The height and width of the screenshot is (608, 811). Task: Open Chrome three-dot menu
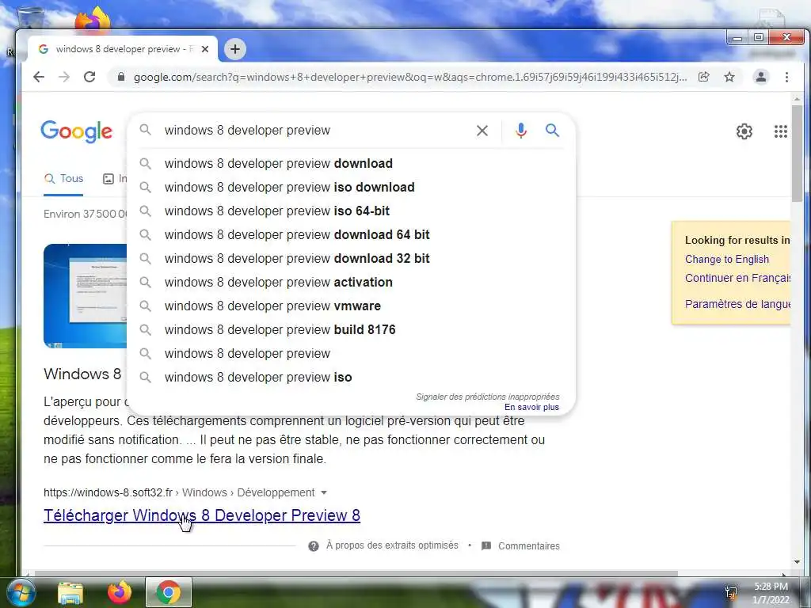(x=786, y=77)
